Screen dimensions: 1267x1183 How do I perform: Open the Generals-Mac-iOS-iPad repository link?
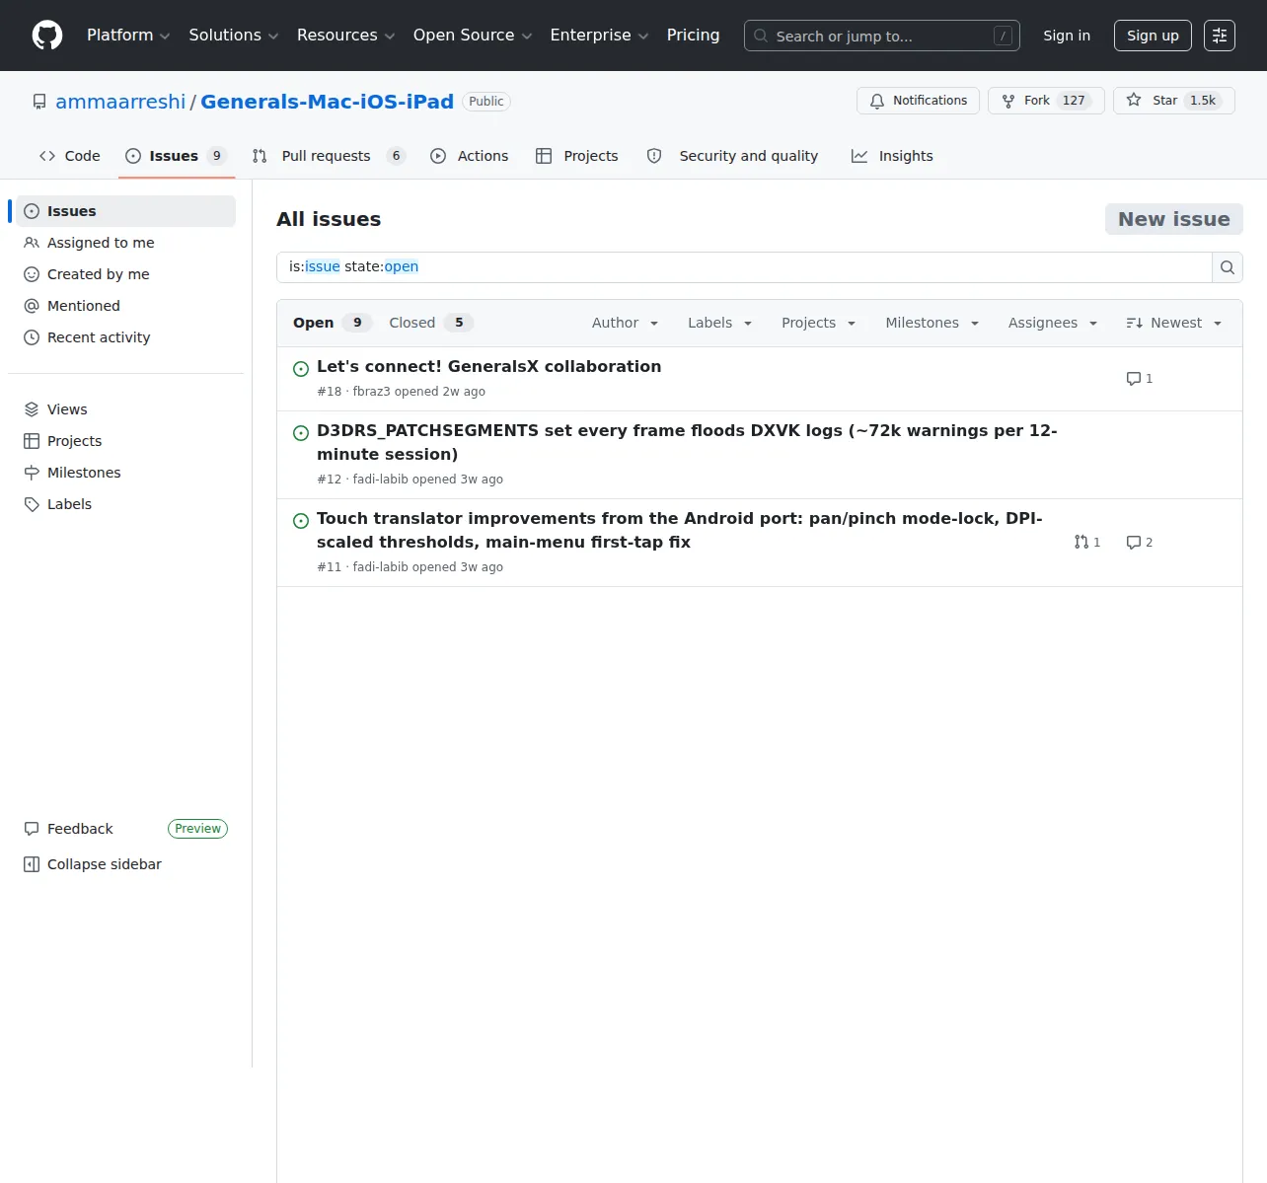(x=327, y=102)
